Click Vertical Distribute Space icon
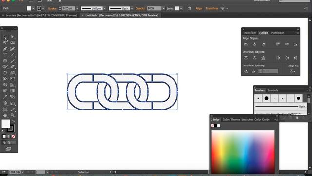The width and height of the screenshot is (312, 176). coord(246,71)
